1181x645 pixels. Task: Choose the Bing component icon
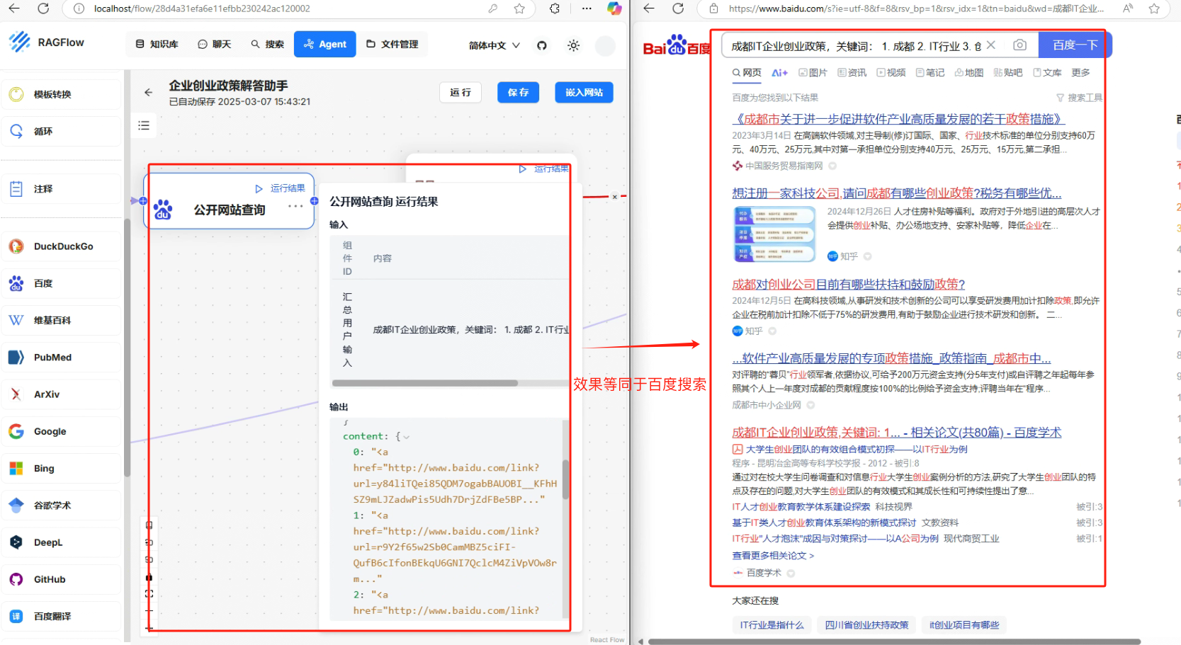pos(16,469)
